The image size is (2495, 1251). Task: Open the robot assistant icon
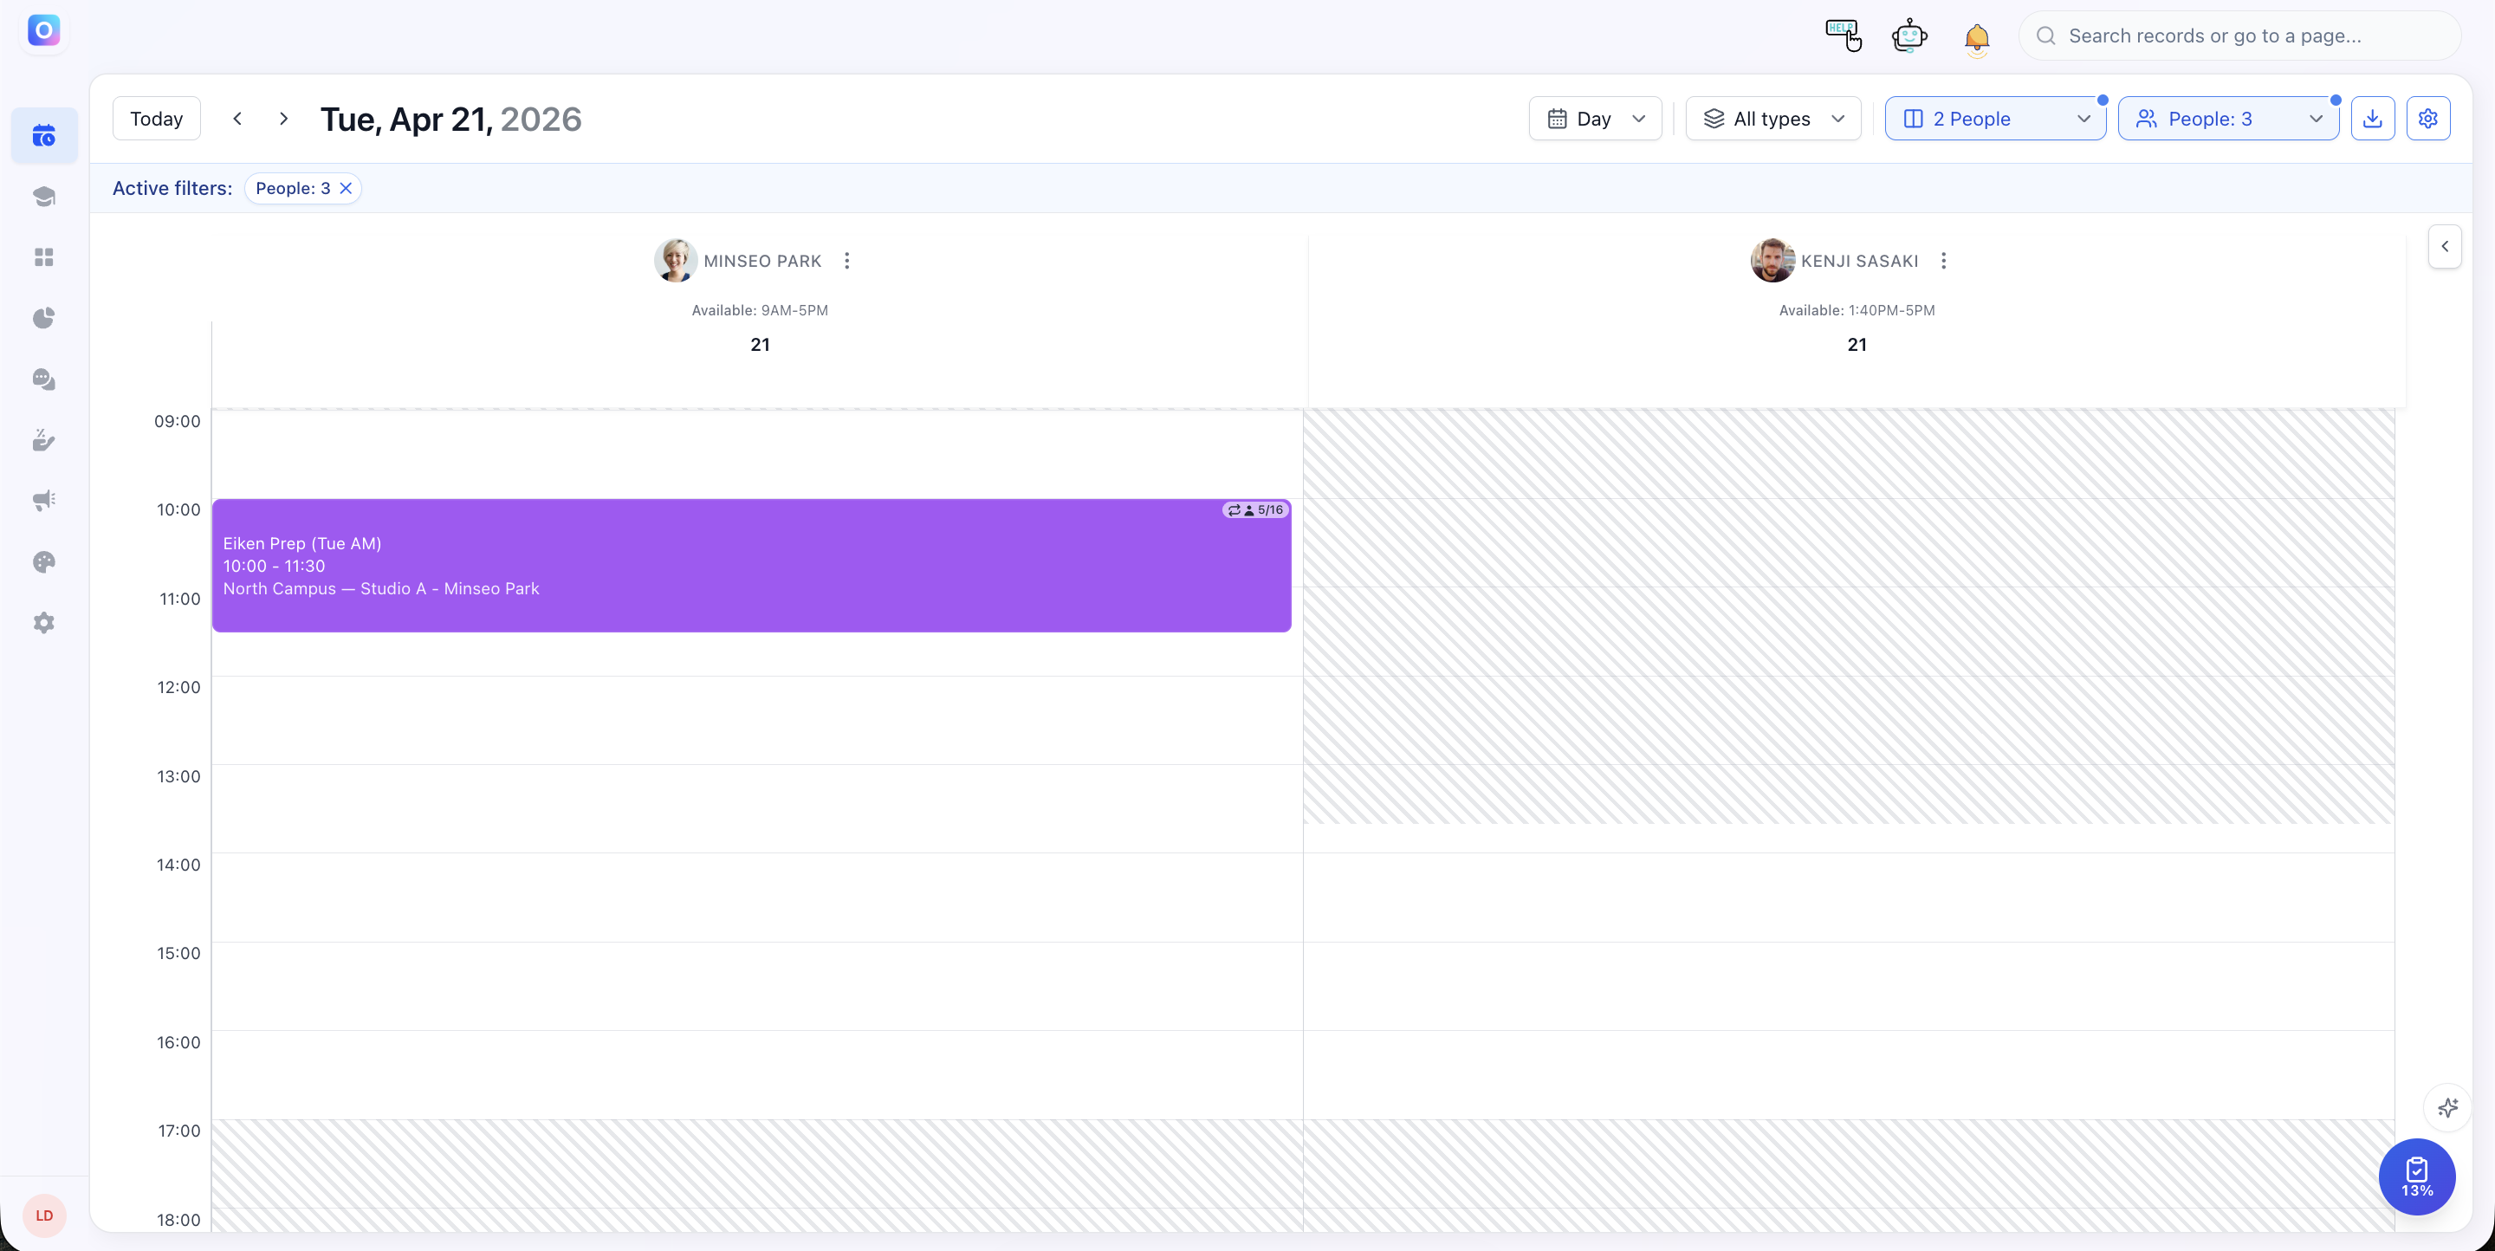1909,36
